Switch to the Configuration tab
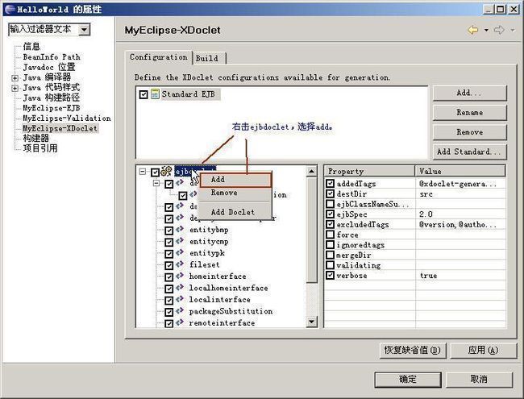The height and width of the screenshot is (399, 524). [159, 57]
